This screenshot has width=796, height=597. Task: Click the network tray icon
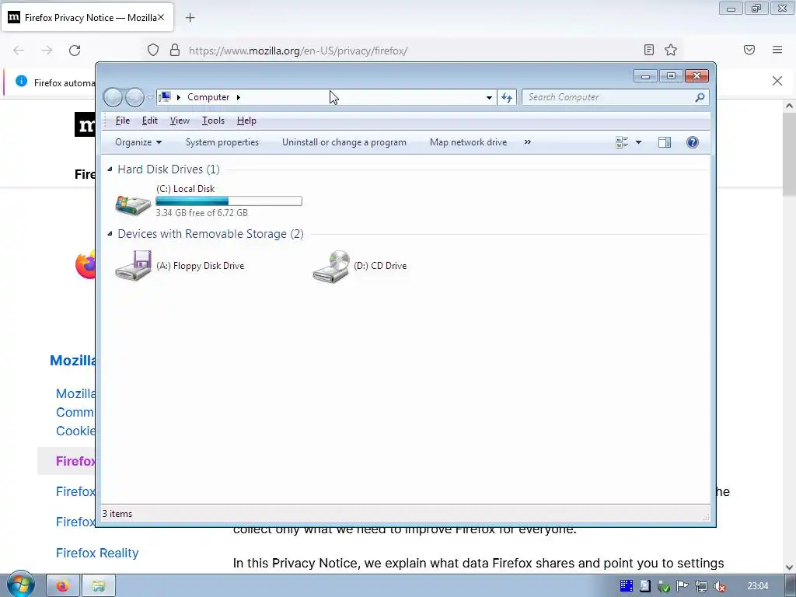(x=701, y=586)
